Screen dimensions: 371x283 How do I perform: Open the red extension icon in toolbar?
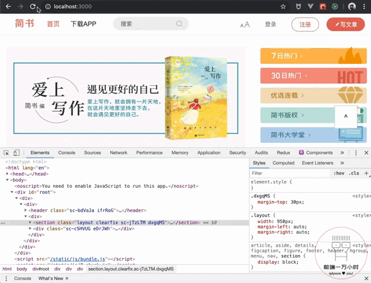click(x=323, y=7)
